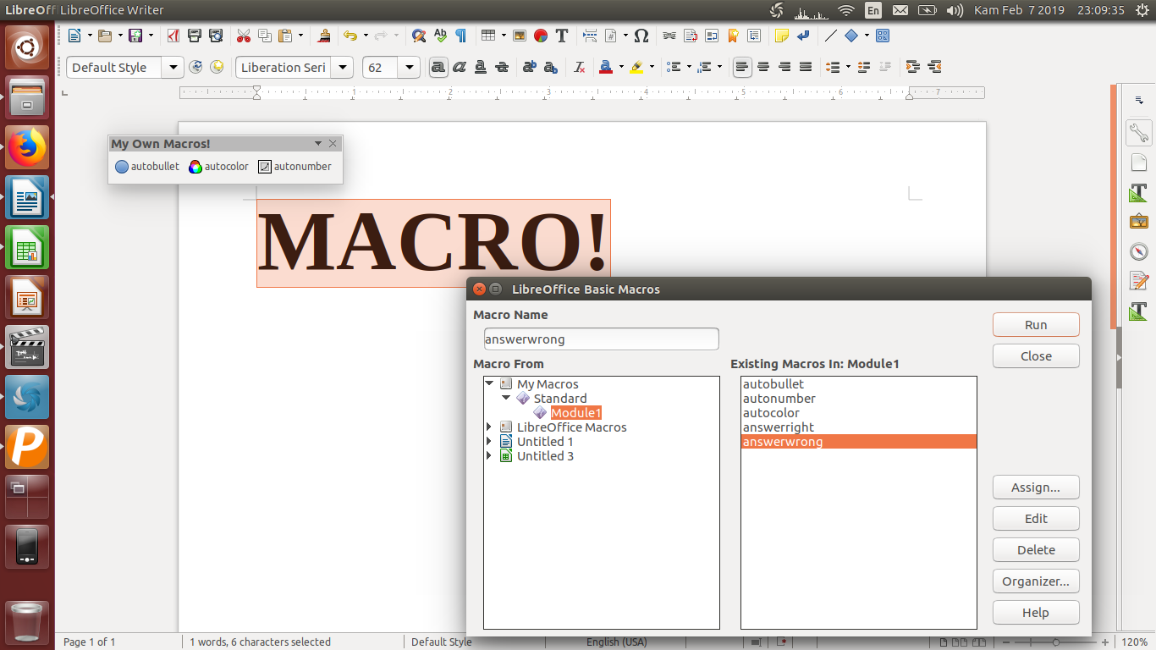Click the New document icon

74,36
